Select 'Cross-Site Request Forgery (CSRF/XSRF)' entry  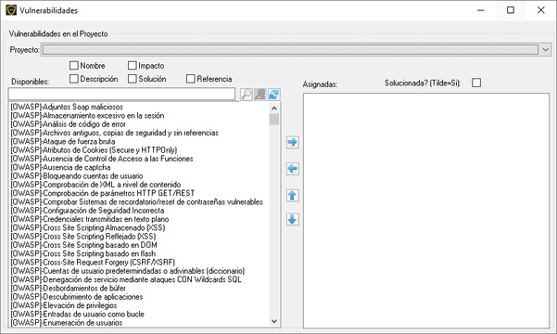coord(93,263)
